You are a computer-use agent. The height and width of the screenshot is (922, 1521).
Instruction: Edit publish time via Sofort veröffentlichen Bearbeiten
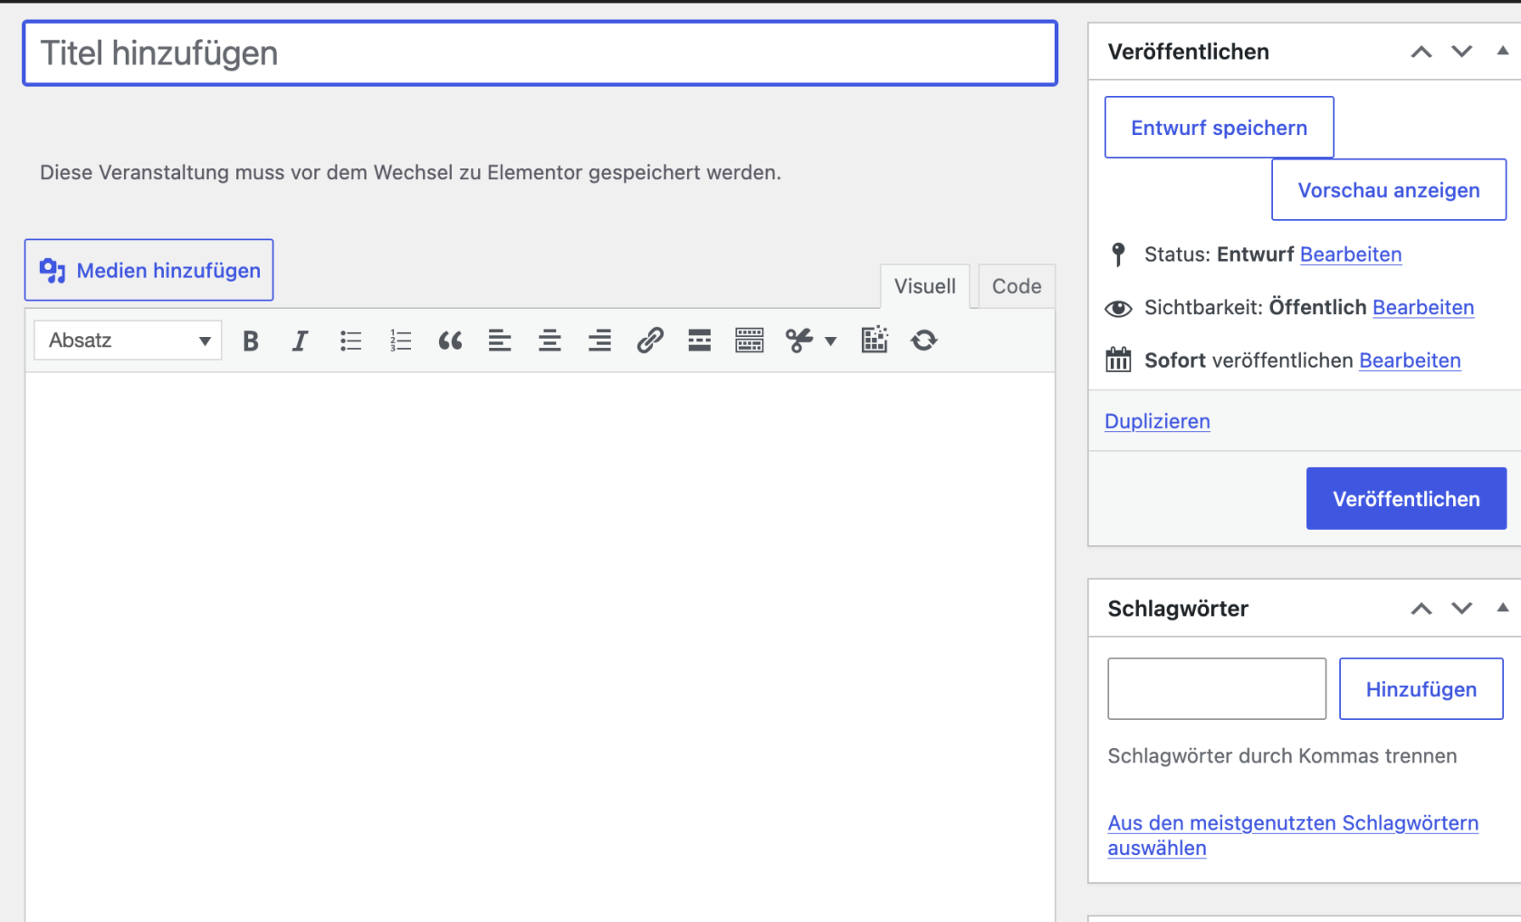tap(1410, 360)
